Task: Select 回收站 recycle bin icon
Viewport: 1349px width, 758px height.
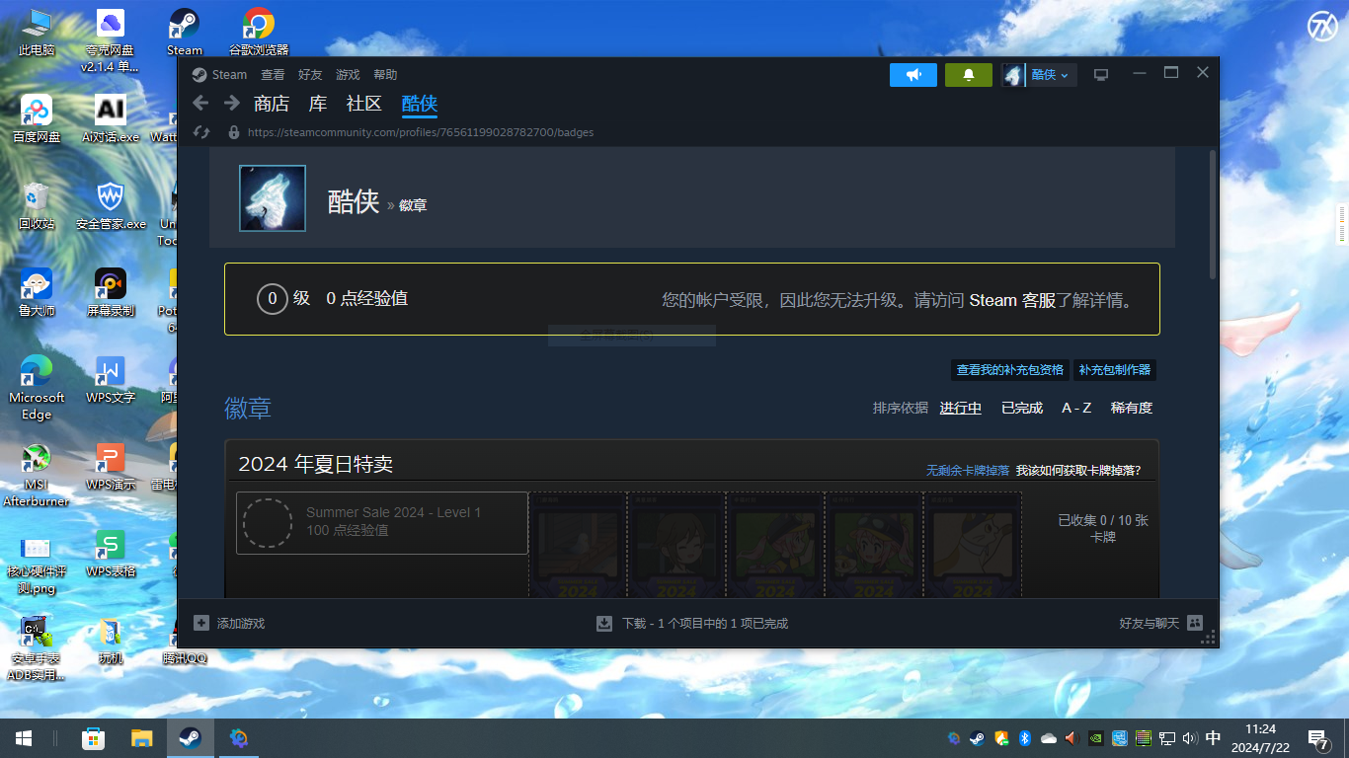Action: coord(37,205)
